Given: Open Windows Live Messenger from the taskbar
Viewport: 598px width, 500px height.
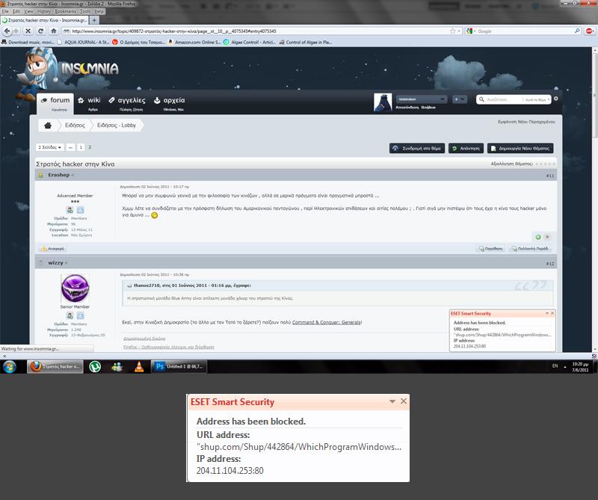Looking at the screenshot, I should point(117,367).
